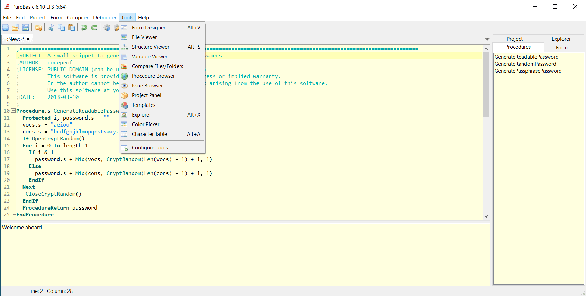Click the File Viewer menu icon

click(x=124, y=37)
